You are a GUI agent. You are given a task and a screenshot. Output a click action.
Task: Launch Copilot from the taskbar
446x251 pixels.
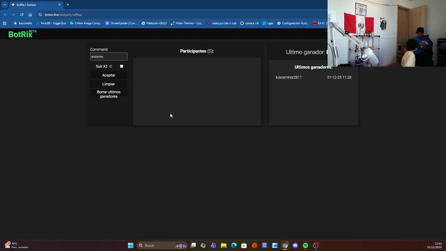(x=203, y=245)
